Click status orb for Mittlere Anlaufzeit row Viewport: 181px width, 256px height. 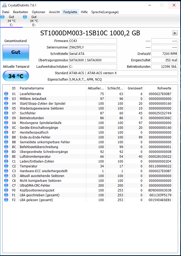point(6,99)
